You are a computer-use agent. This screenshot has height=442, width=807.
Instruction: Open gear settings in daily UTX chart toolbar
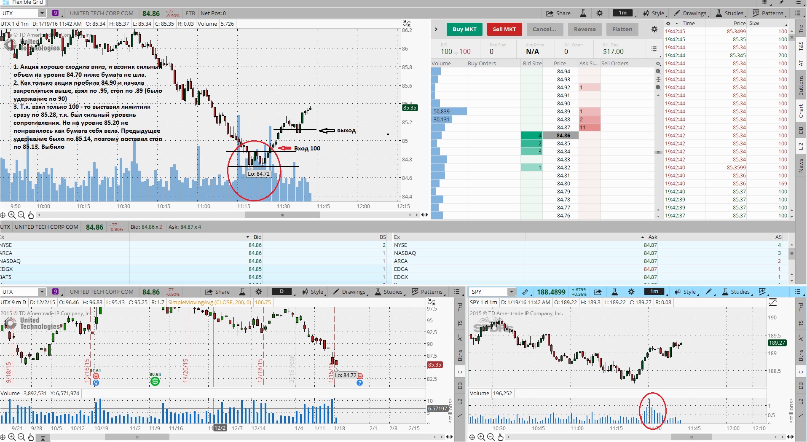259,292
